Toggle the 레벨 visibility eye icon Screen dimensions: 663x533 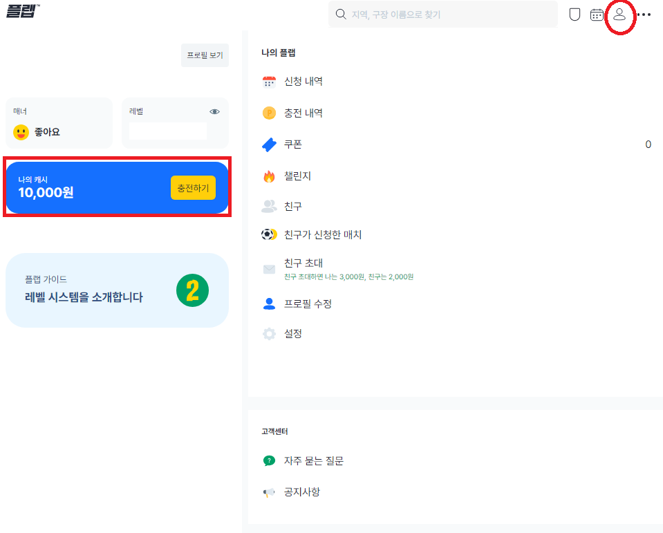click(214, 111)
